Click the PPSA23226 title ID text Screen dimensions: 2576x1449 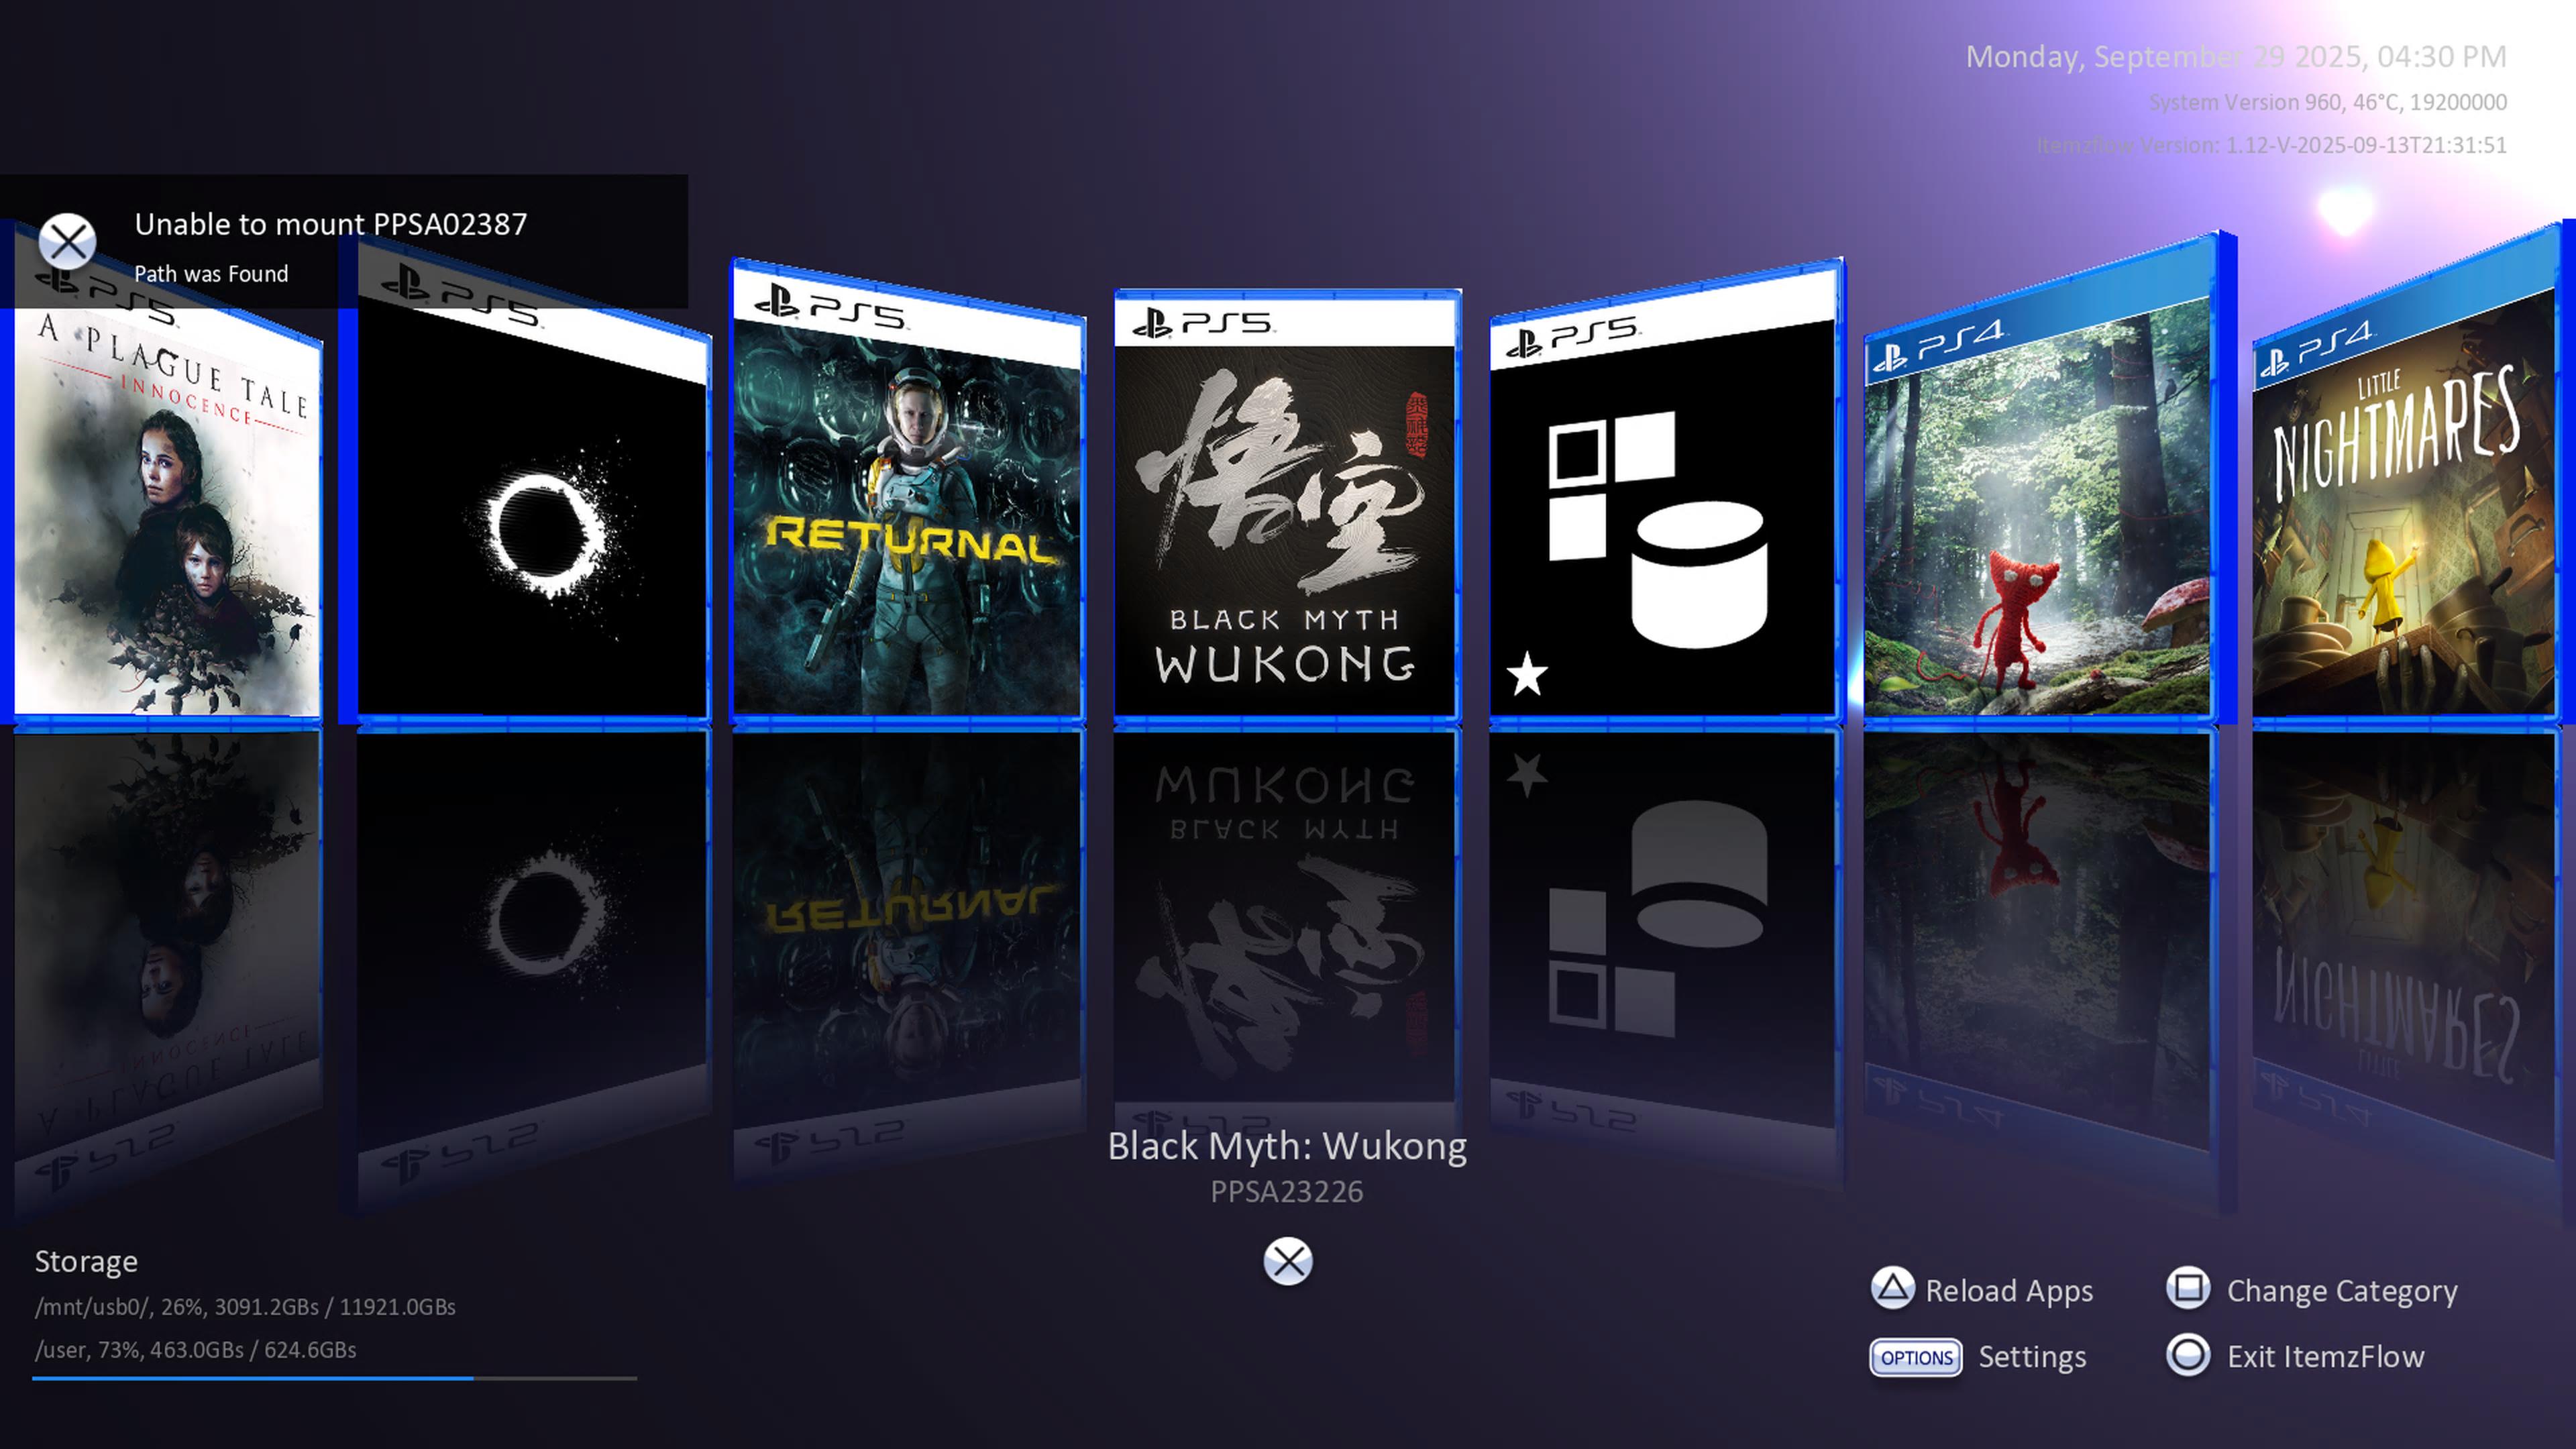point(1286,1192)
